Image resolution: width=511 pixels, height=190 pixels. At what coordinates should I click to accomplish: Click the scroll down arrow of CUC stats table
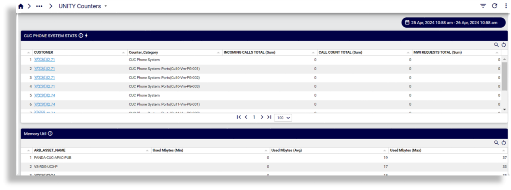tap(504, 109)
